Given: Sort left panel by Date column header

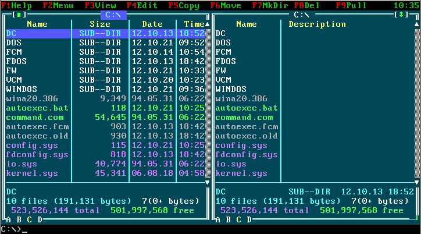Looking at the screenshot, I should (x=152, y=24).
